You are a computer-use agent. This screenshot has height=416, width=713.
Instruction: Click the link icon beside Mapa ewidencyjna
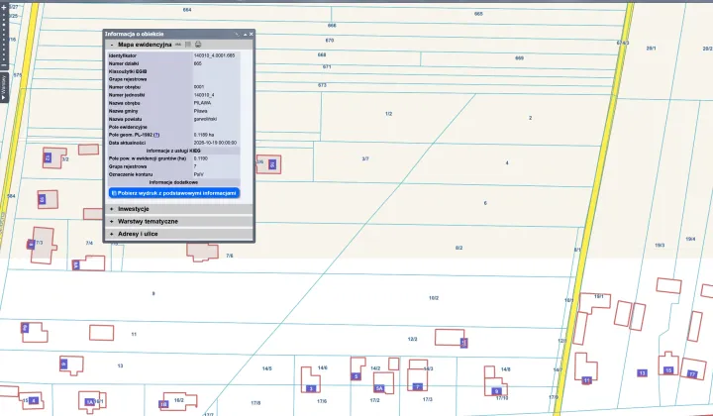pos(178,45)
